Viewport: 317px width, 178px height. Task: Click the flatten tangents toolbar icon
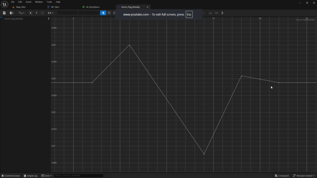211,13
